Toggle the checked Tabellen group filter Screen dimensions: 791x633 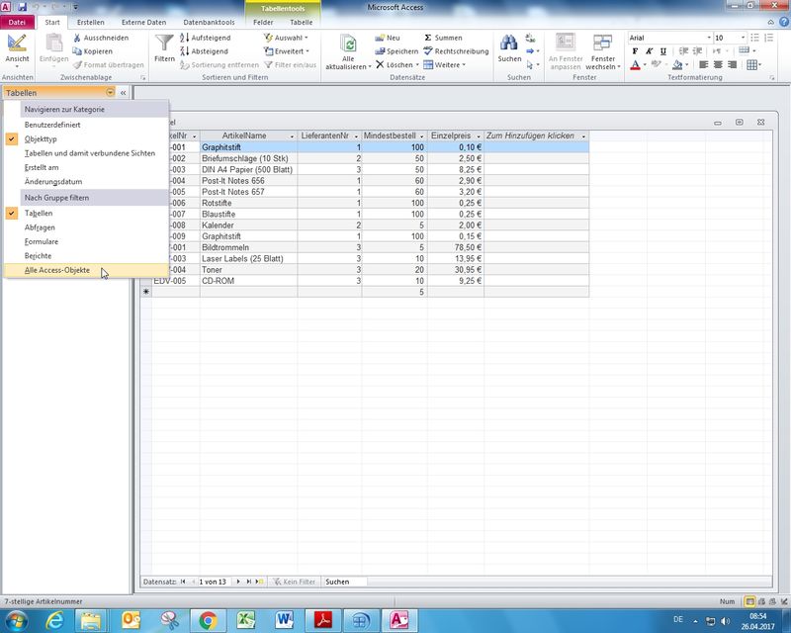[39, 214]
